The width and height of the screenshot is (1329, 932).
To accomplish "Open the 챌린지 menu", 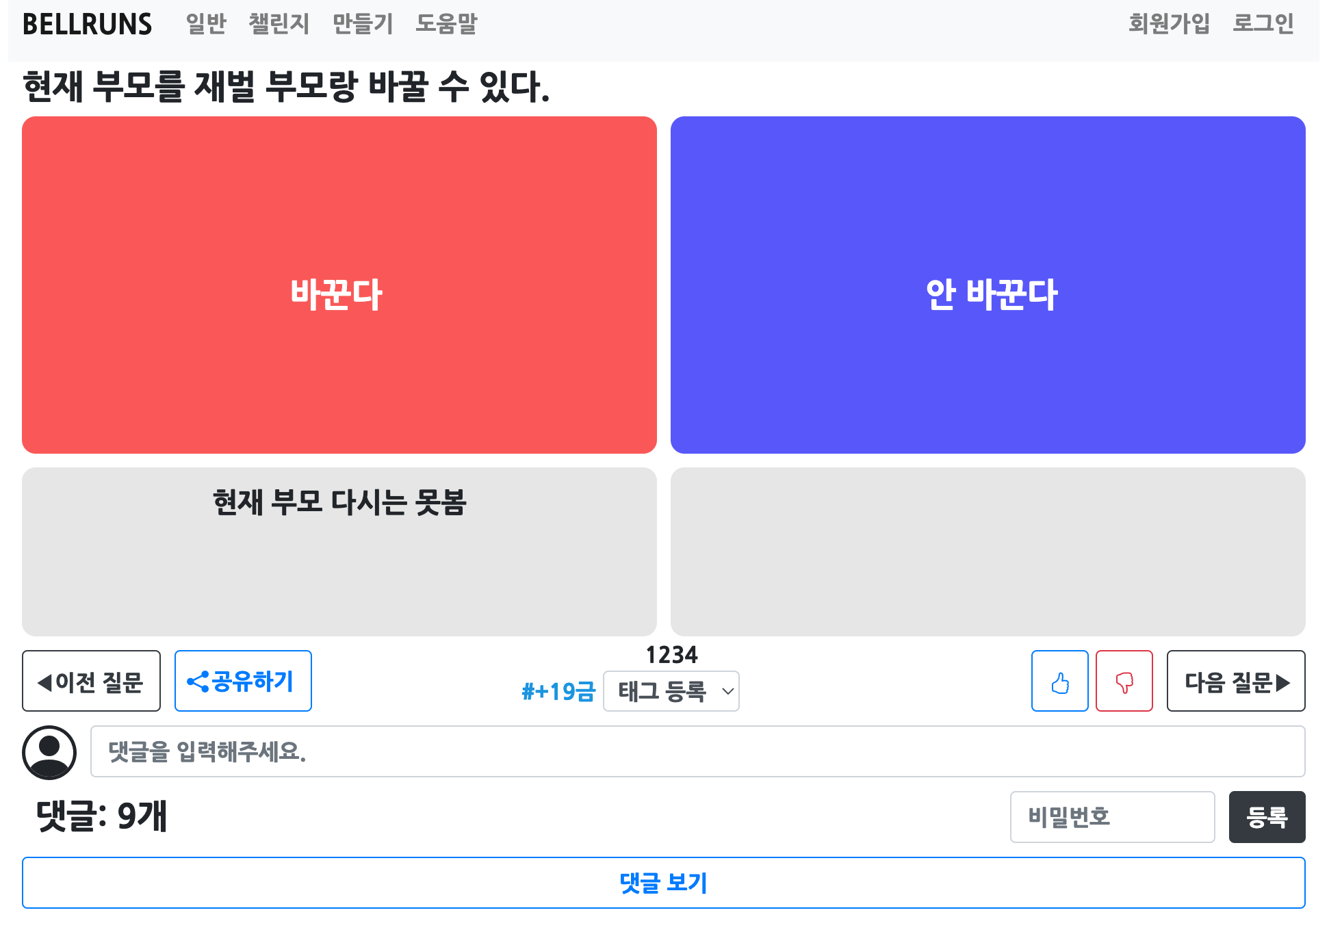I will (x=278, y=24).
